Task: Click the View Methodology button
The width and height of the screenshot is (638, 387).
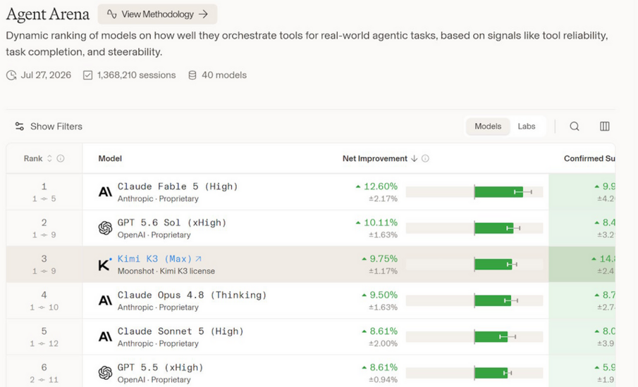Action: coord(157,14)
